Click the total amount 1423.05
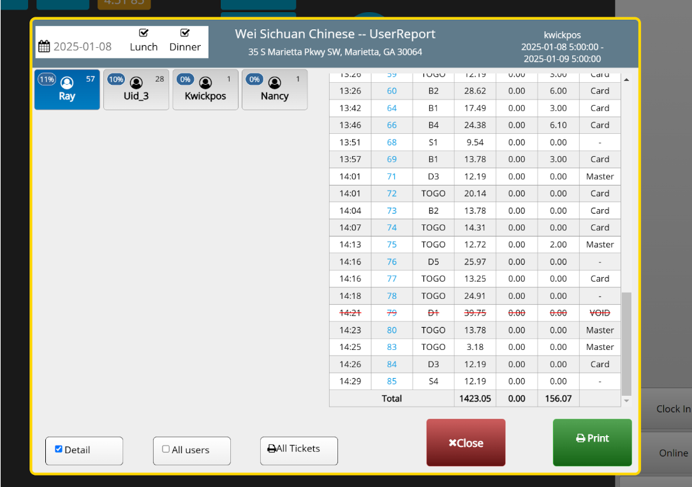 pyautogui.click(x=475, y=398)
